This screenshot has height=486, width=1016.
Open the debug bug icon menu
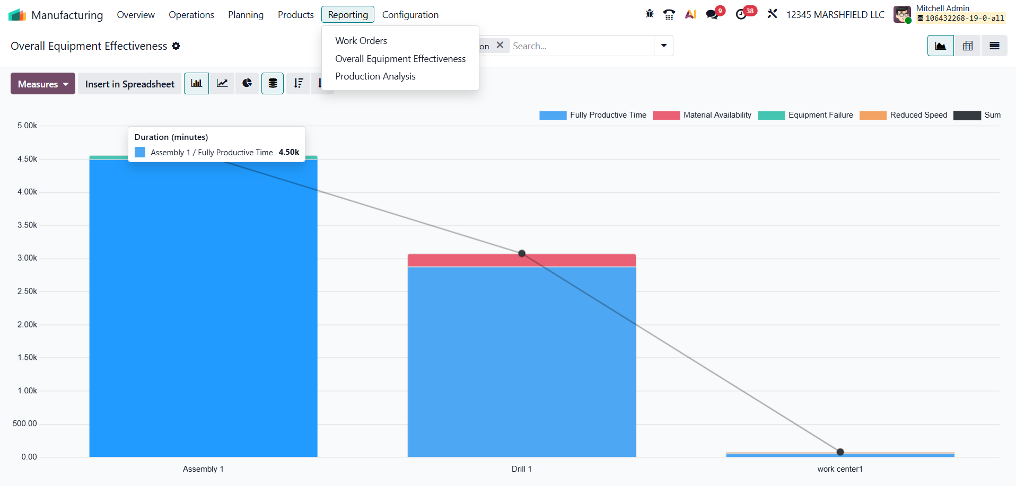click(x=650, y=14)
